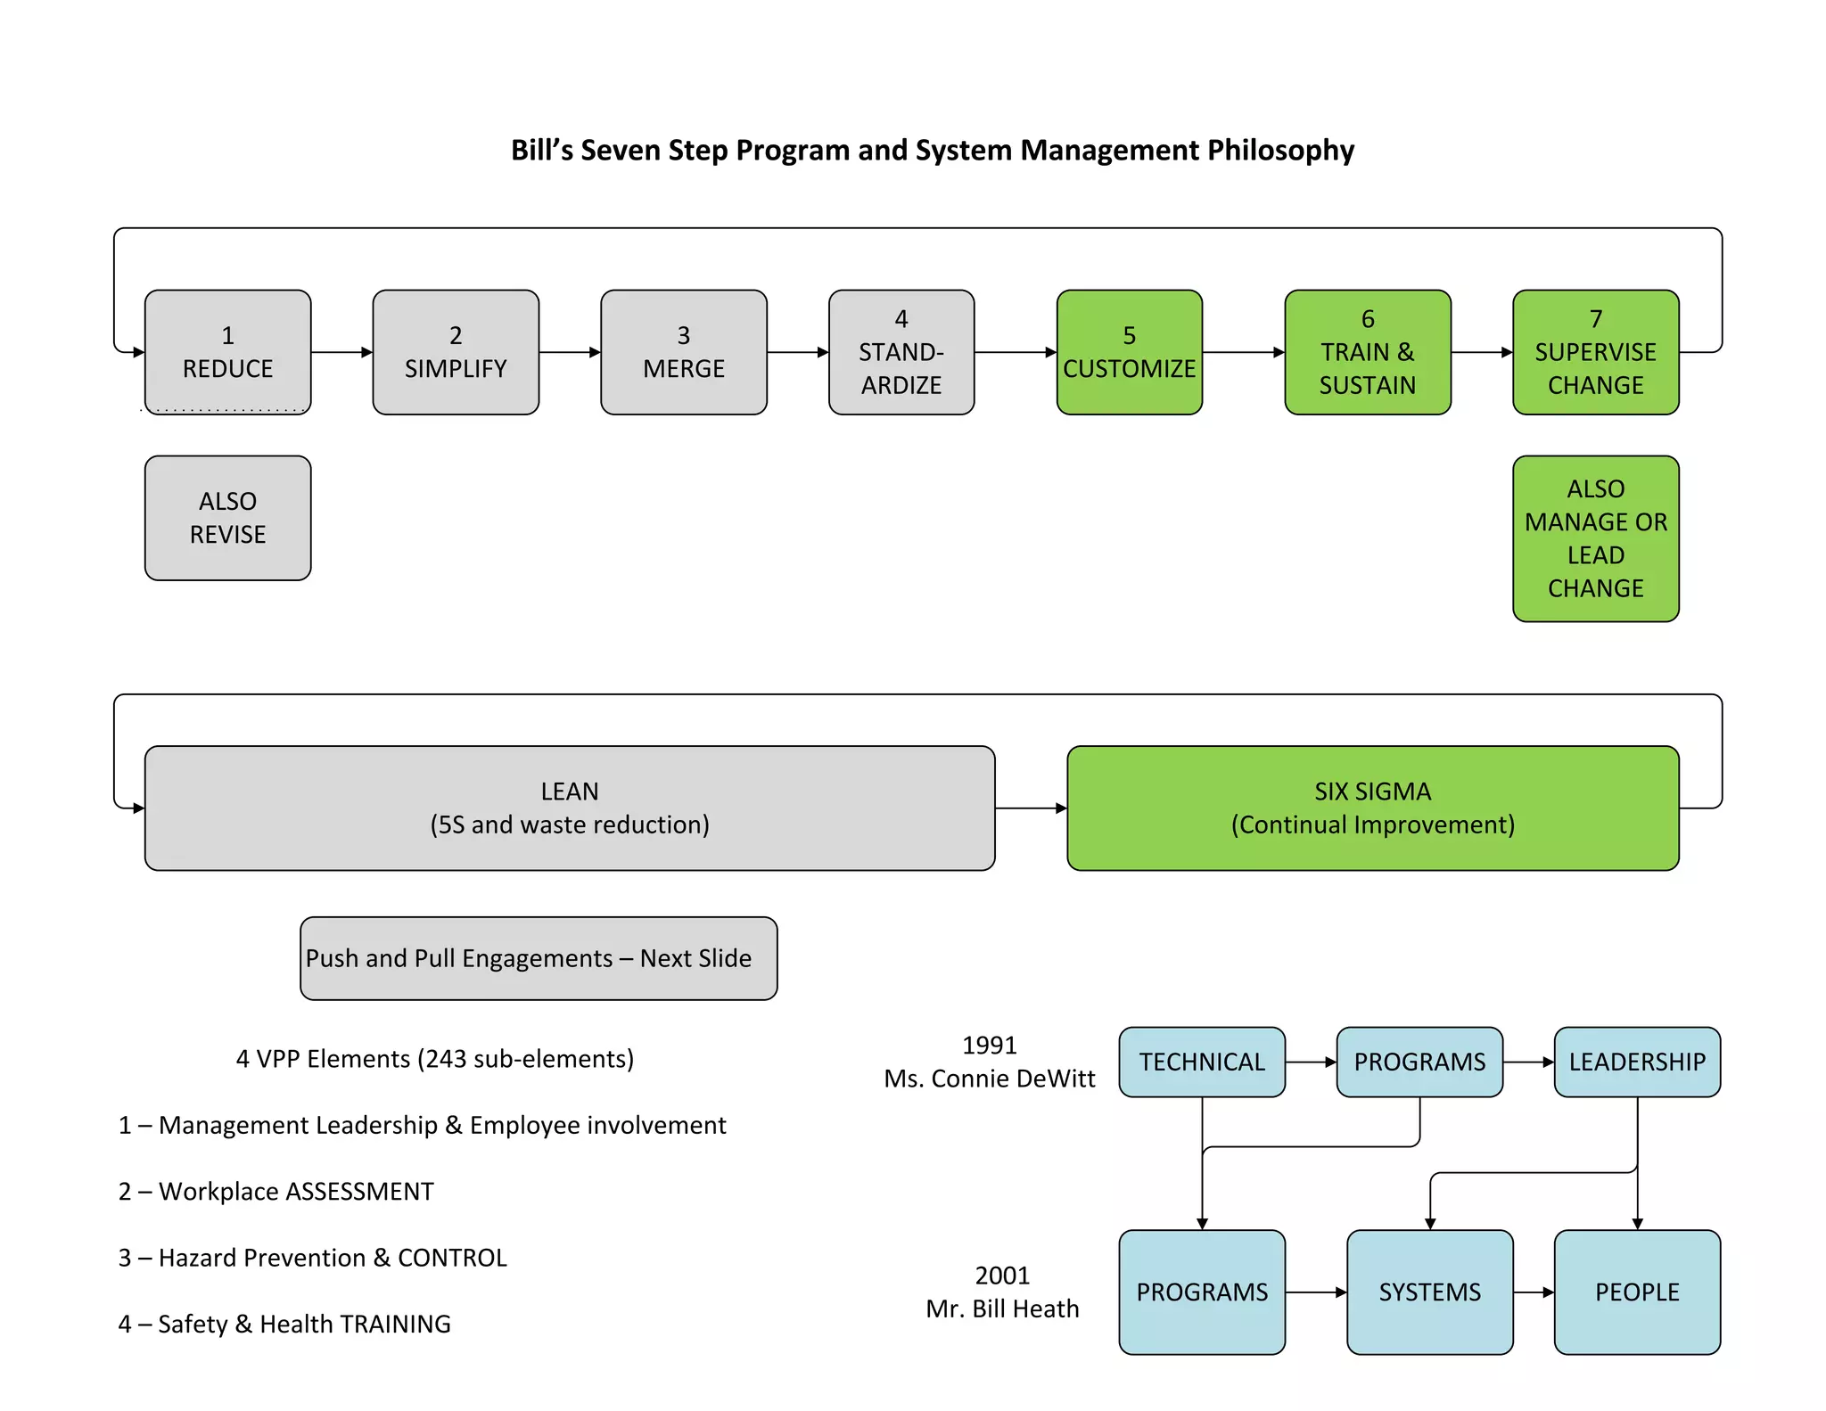Select the LEADERSHIP box

point(1637,1062)
